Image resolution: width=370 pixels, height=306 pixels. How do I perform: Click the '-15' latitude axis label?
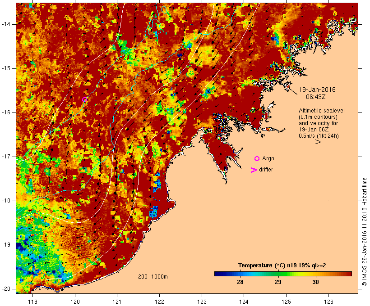6,68
